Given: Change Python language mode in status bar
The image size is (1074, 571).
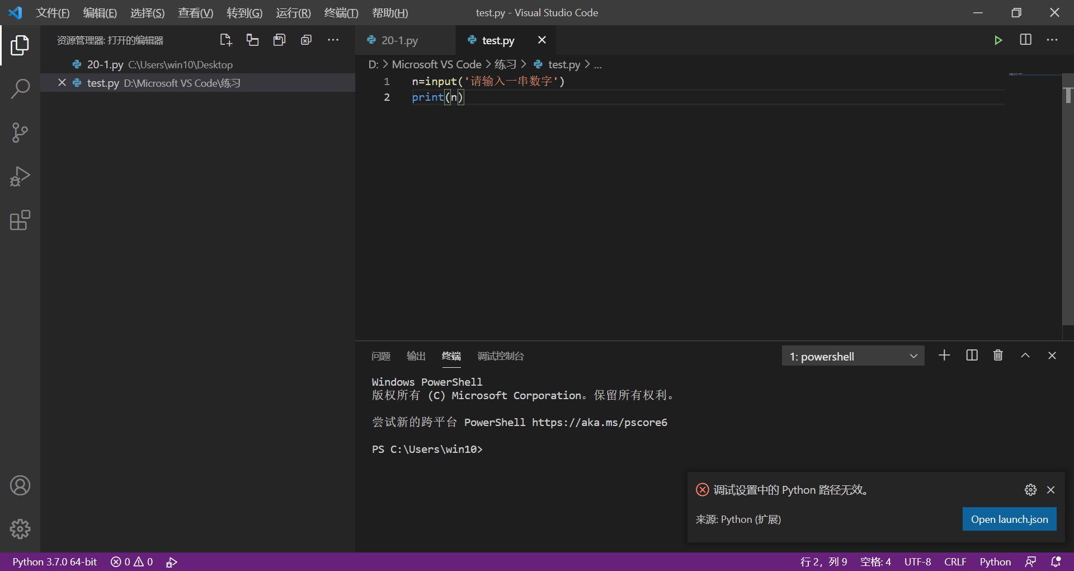Looking at the screenshot, I should tap(995, 561).
